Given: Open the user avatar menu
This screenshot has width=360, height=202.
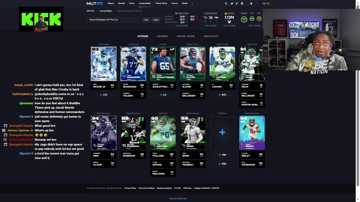Looking at the screenshot, I should tap(258, 3).
